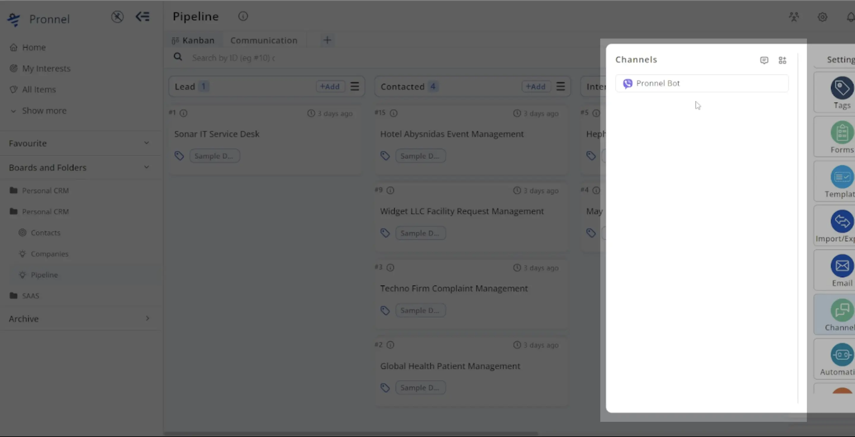This screenshot has width=855, height=437.
Task: Switch to Kanban view tab
Action: 193,40
